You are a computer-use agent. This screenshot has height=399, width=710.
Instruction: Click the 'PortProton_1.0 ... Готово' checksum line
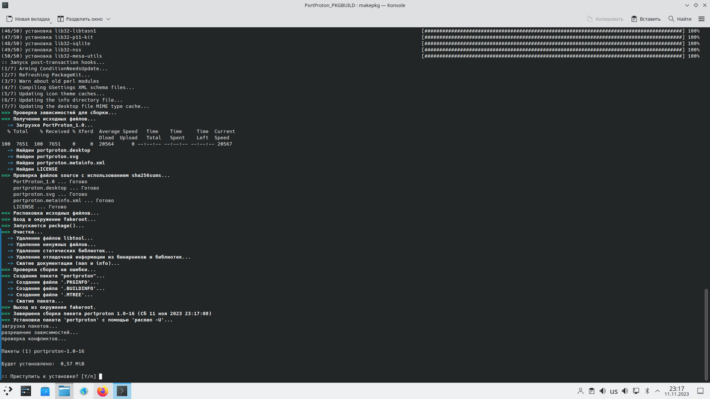[x=50, y=181]
